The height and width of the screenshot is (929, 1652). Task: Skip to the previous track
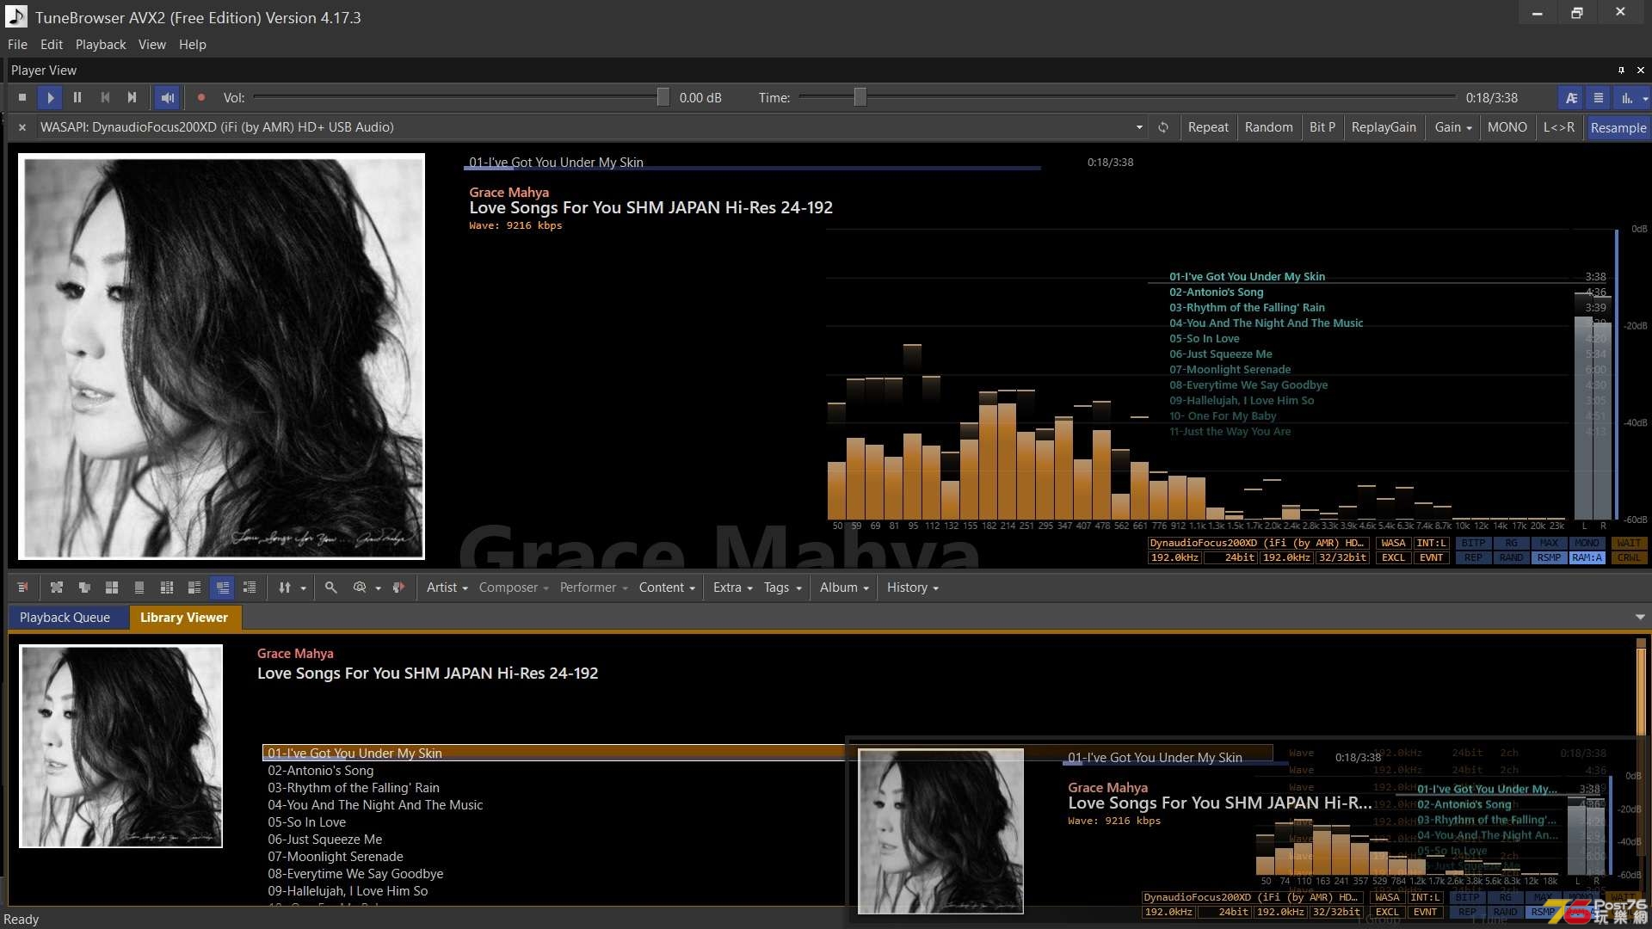pyautogui.click(x=105, y=98)
